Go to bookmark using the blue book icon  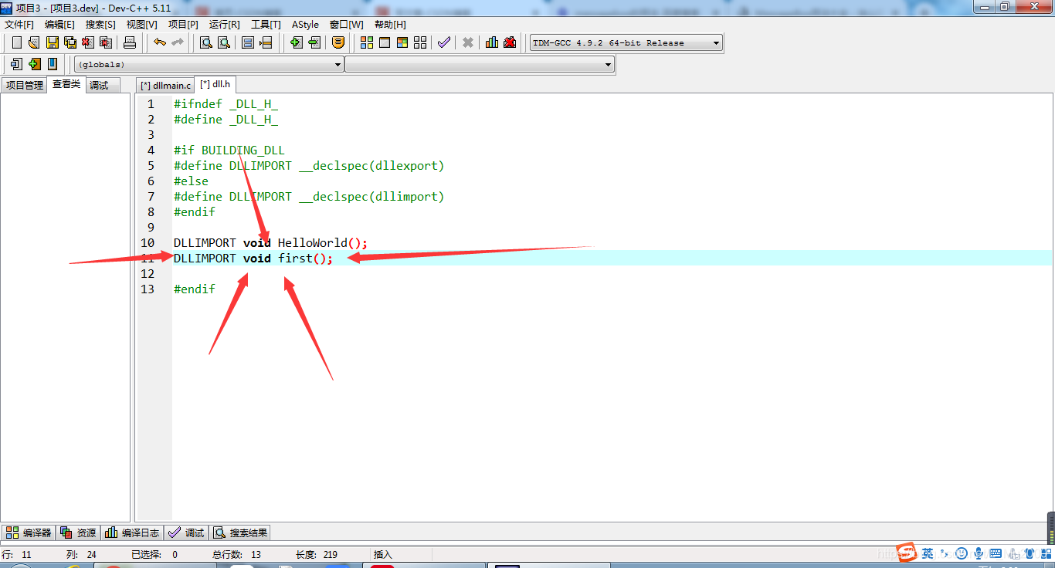(52, 64)
